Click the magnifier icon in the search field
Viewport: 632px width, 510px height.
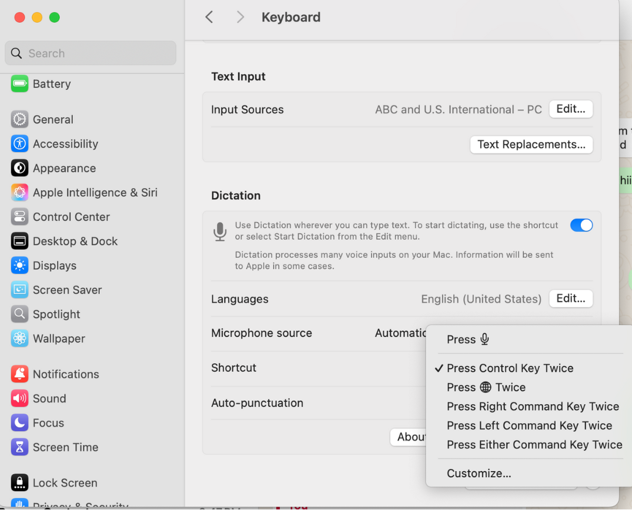[16, 53]
